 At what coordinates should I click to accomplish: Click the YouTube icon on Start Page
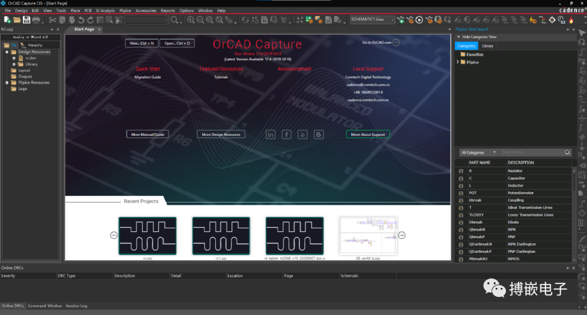point(303,134)
